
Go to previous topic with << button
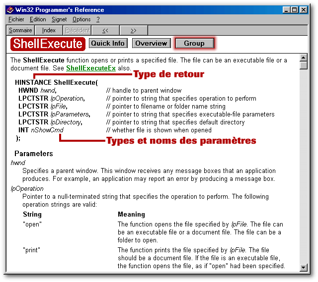tap(105, 30)
